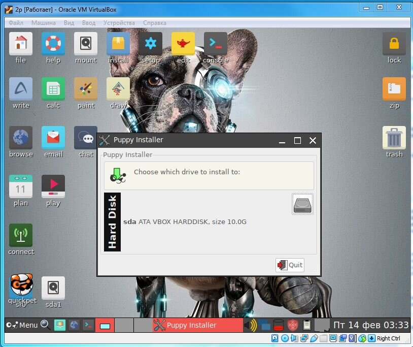The image size is (413, 347).
Task: Open the browse globe icon
Action: point(21,138)
